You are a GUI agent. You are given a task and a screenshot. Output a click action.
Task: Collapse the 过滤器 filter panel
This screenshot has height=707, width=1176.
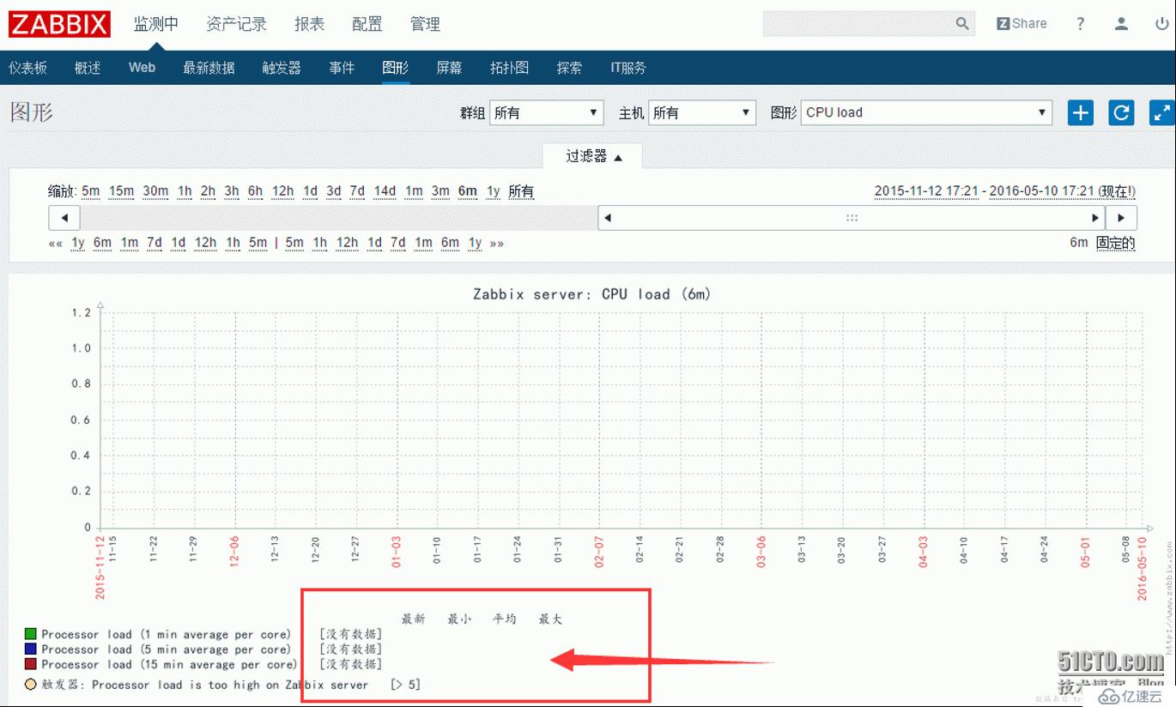coord(593,156)
